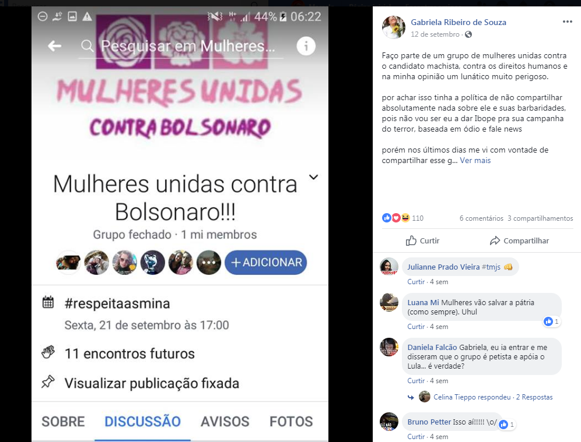
Task: Open Gabriela Ribeiro de Souza's profile link
Action: tap(459, 22)
